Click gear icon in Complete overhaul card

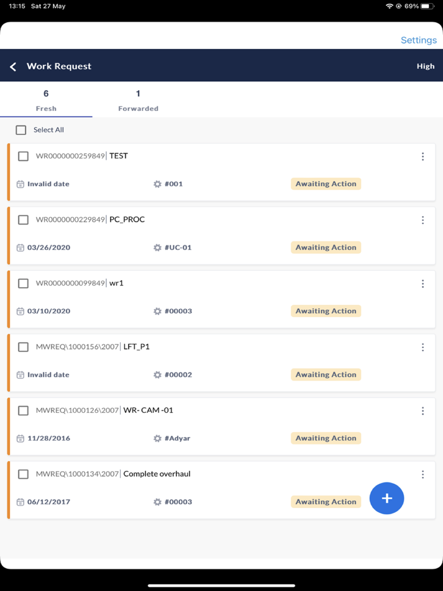click(x=157, y=502)
